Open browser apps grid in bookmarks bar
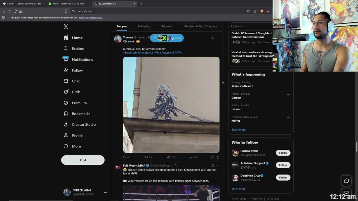Screen dimensions: 358x201 4,18
